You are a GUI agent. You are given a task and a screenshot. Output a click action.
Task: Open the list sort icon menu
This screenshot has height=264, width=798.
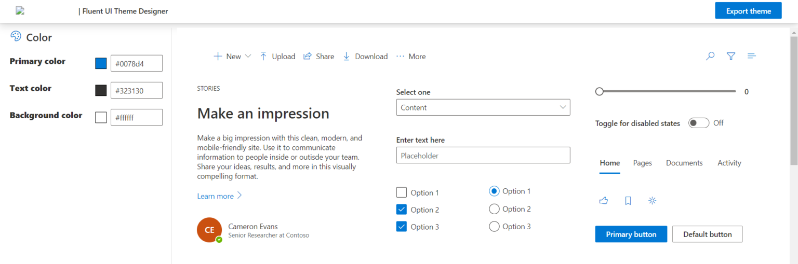pos(751,56)
